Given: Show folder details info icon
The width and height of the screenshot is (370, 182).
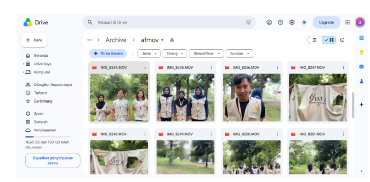Looking at the screenshot, I should pyautogui.click(x=342, y=40).
